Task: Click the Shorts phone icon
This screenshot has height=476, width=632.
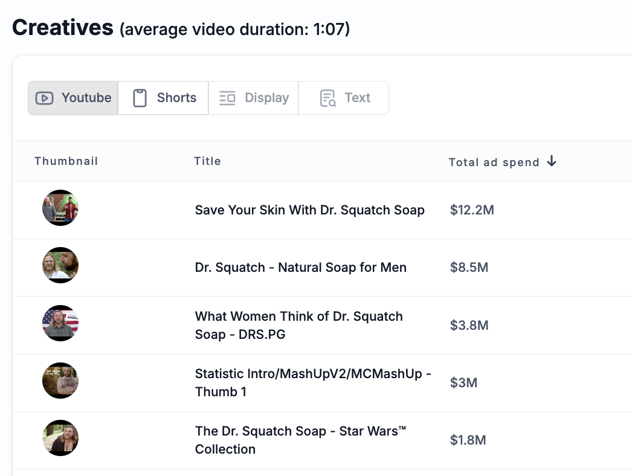Action: click(x=140, y=98)
